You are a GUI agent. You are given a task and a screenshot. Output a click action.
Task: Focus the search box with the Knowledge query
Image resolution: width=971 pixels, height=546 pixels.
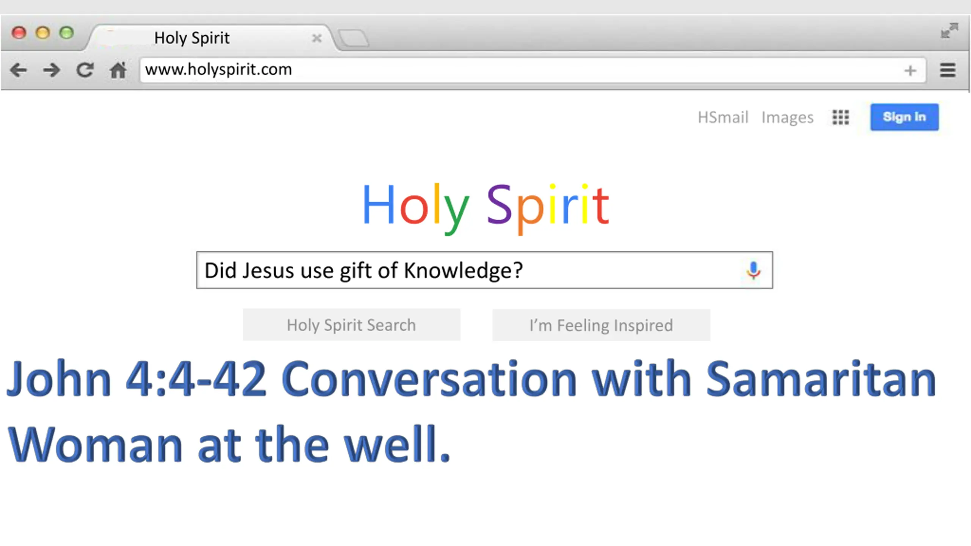coord(484,270)
